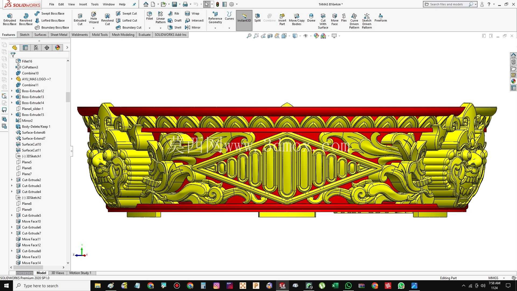Screen dimensions: 517x291
Task: Click the Intersect tool
Action: pos(194,20)
